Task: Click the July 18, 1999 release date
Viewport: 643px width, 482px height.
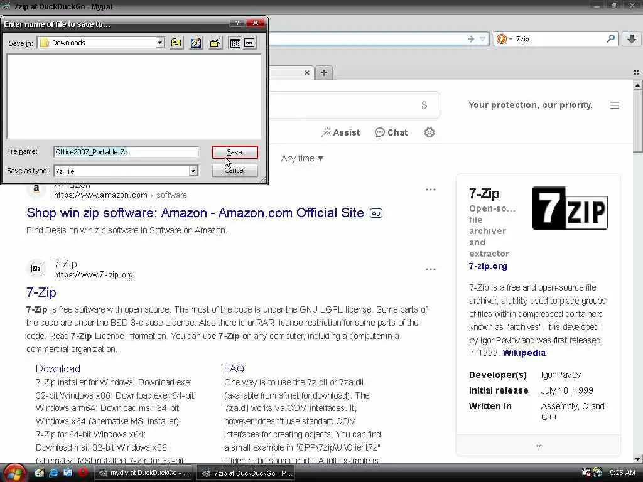Action: tap(567, 390)
